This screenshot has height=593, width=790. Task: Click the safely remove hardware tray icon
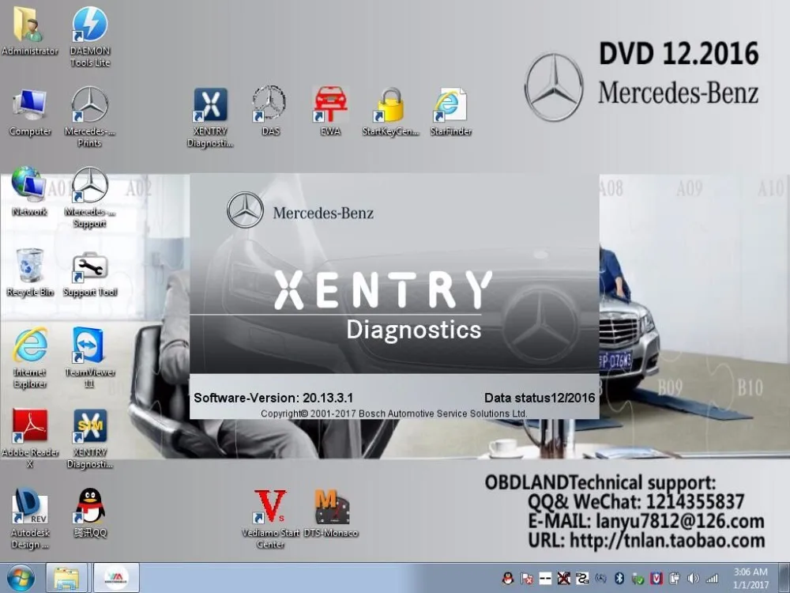click(638, 579)
